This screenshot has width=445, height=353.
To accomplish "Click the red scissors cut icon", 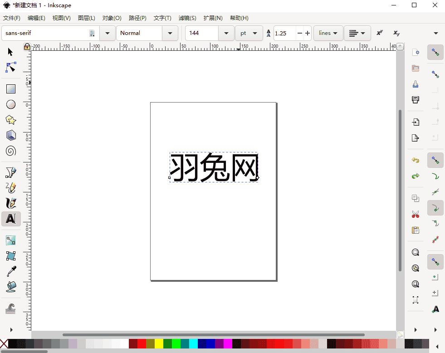I will 416,214.
